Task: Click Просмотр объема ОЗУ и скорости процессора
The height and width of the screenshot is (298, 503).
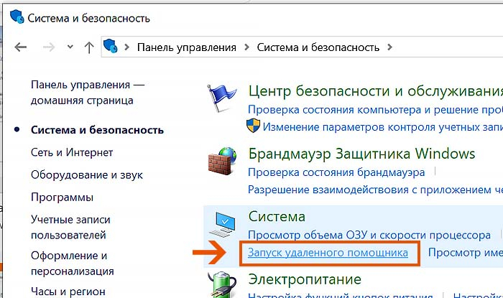Action: (369, 236)
